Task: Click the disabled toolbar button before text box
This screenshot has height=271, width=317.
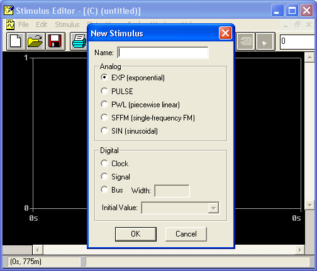Action: (265, 41)
